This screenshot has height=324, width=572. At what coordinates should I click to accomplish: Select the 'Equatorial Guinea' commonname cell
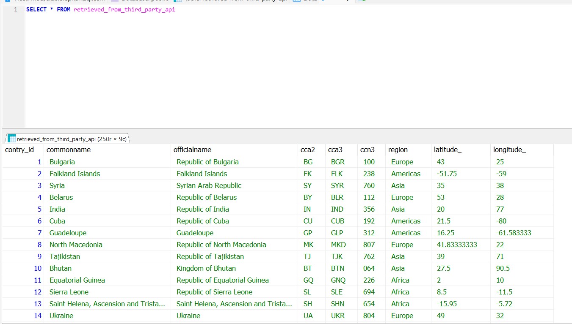pos(107,280)
